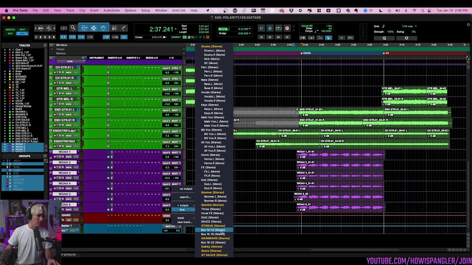Stop playback with the transport Stop button

pyautogui.click(x=270, y=28)
